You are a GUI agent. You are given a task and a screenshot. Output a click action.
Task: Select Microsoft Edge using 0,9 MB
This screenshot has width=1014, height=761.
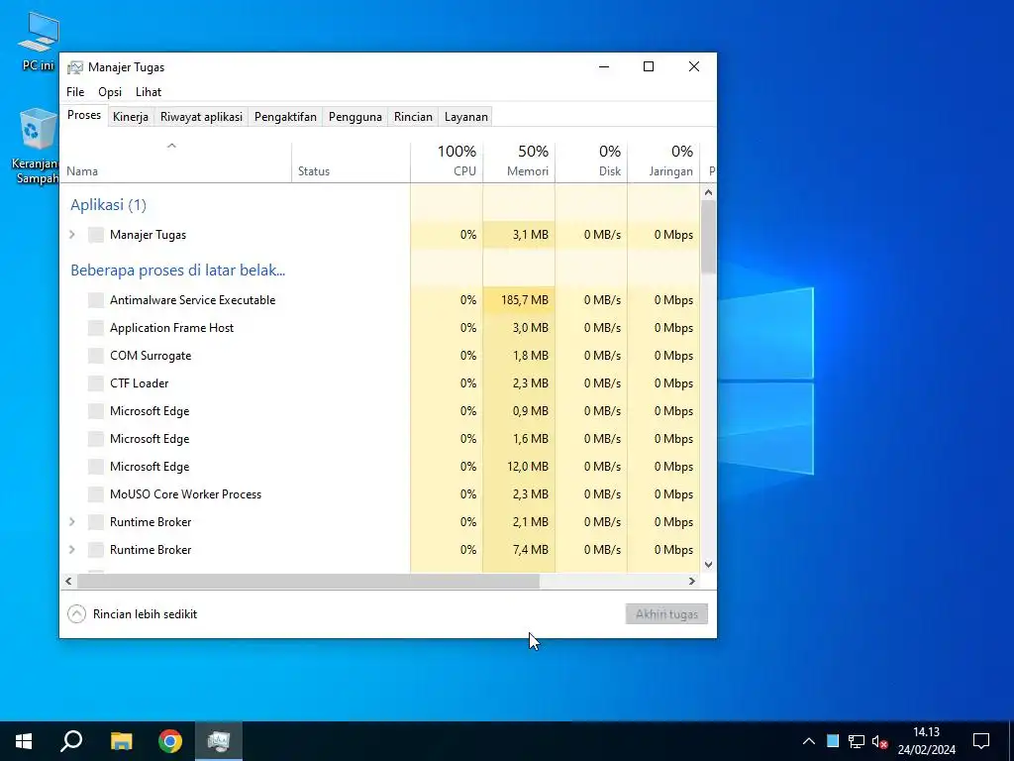coord(379,411)
